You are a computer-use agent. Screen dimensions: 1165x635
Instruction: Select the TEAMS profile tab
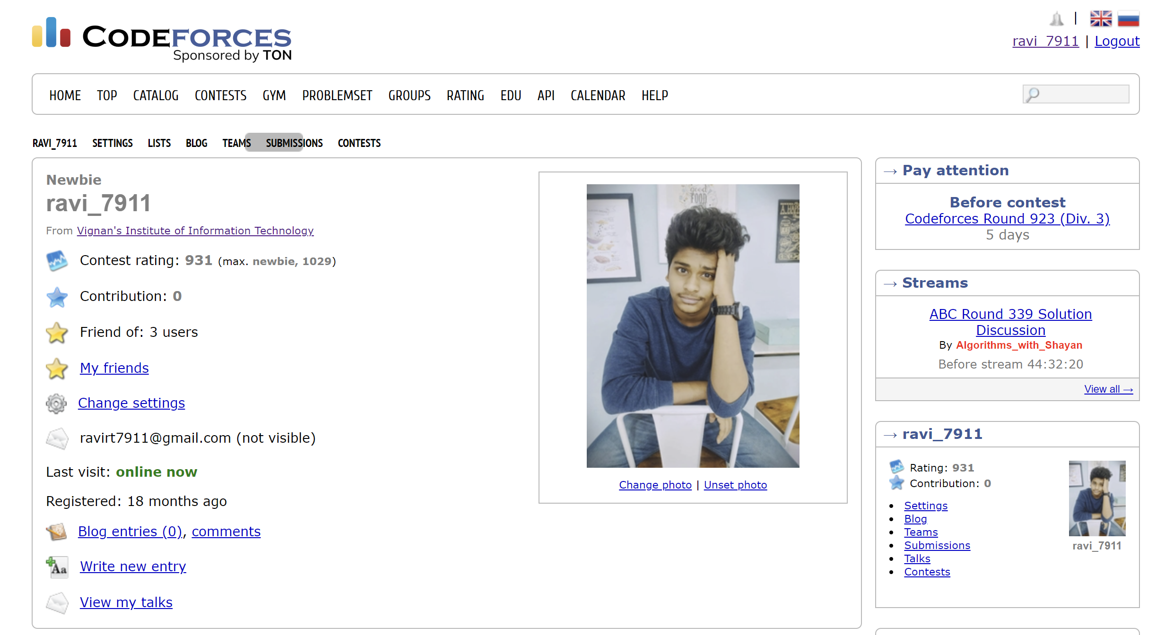[236, 143]
